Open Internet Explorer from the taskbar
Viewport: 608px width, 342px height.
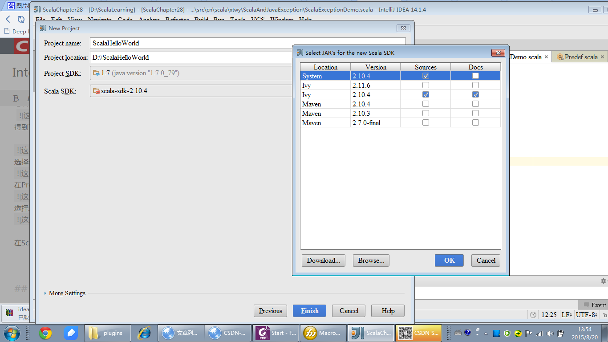click(x=144, y=333)
